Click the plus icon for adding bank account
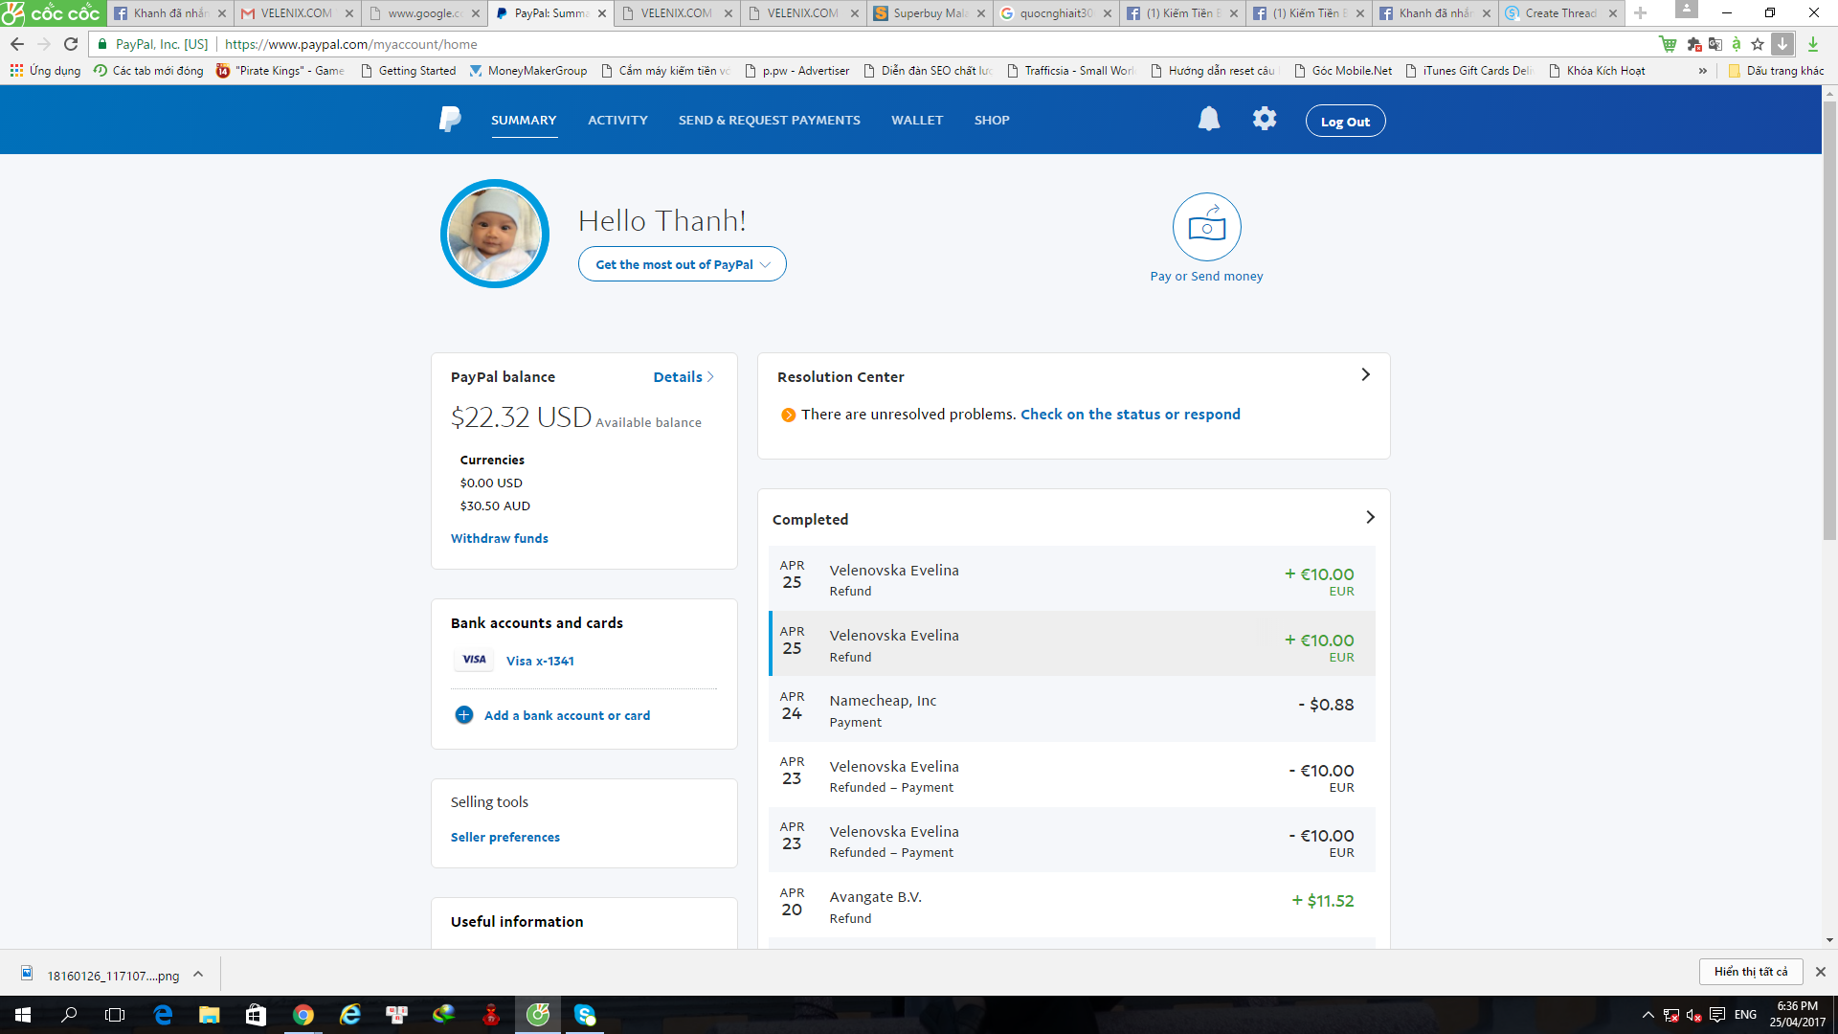This screenshot has width=1838, height=1034. coord(464,715)
